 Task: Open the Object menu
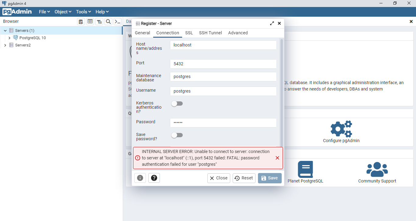tap(63, 12)
